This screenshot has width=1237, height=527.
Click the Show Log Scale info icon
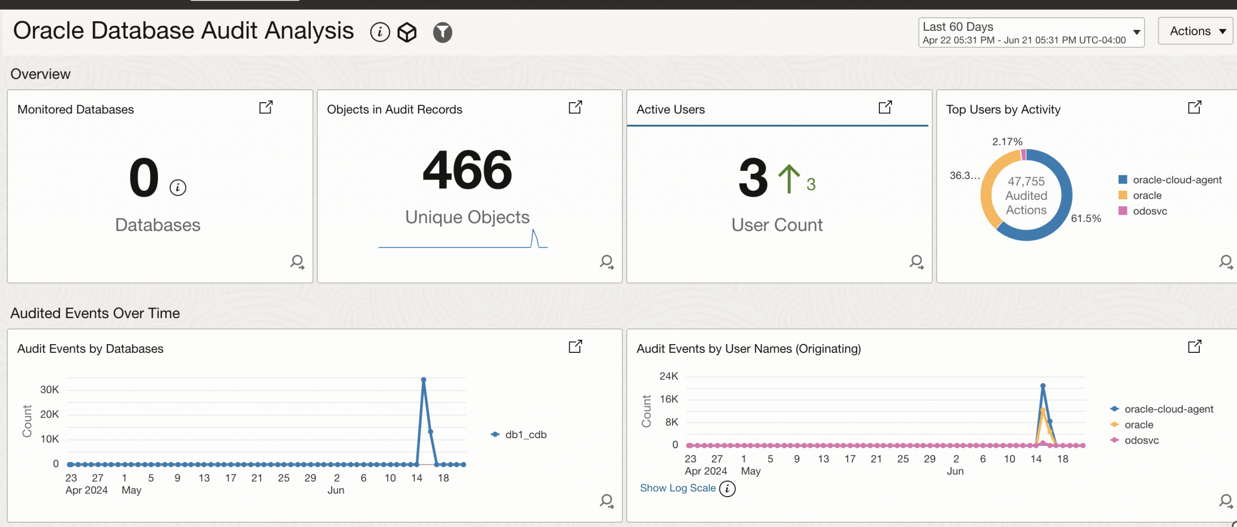[727, 488]
